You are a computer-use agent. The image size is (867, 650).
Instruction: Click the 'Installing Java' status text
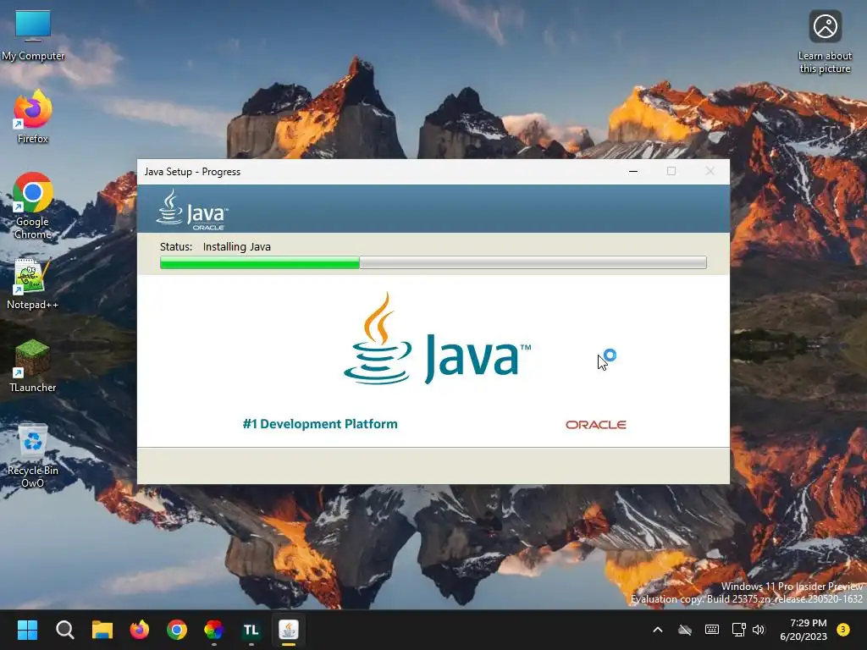tap(237, 246)
